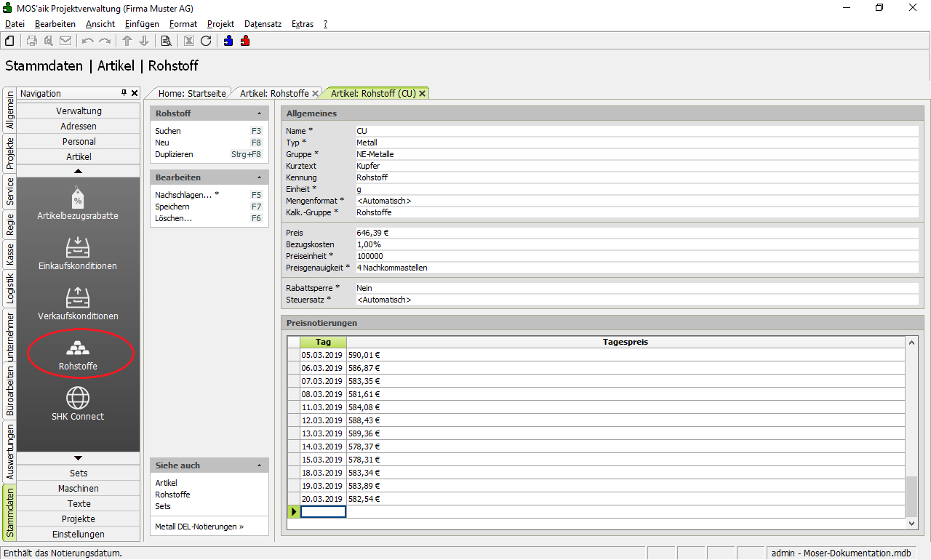
Task: Open the Bearbeiten menu
Action: [55, 24]
